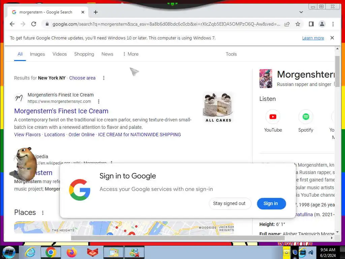Bookmark this page with the star icon
The image size is (345, 259).
[x=298, y=24]
